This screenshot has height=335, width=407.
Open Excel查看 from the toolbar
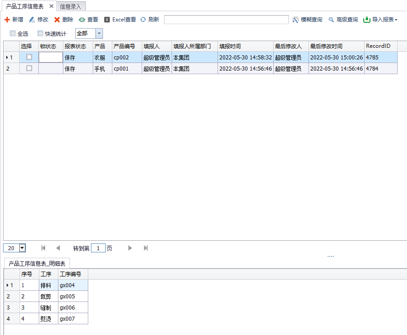[120, 20]
